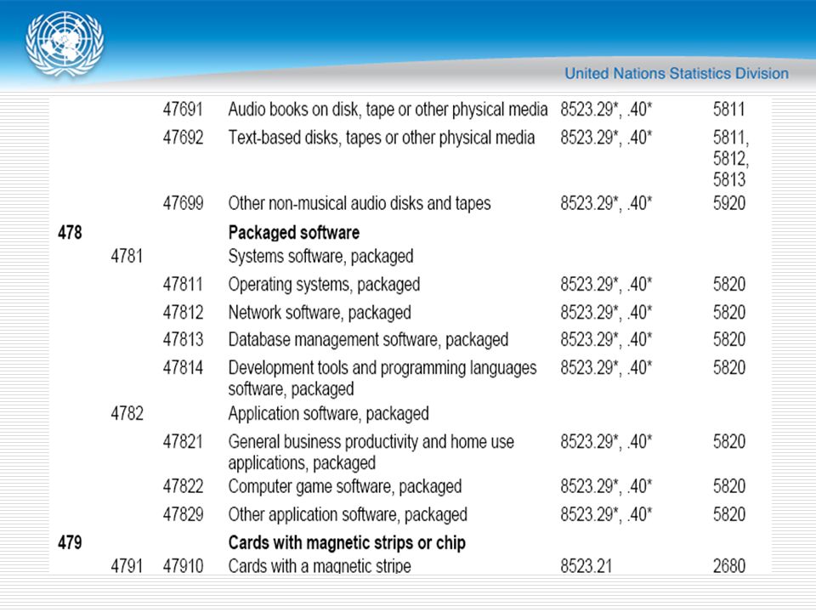Image resolution: width=816 pixels, height=612 pixels.
Task: Click the 'United Nations Statistics Division' header text
Action: tap(677, 73)
